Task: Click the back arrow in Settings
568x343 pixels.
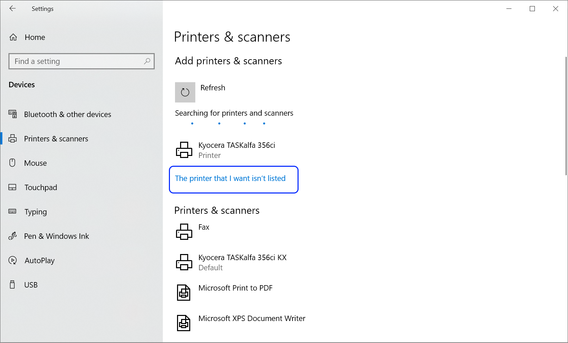Action: click(x=13, y=8)
